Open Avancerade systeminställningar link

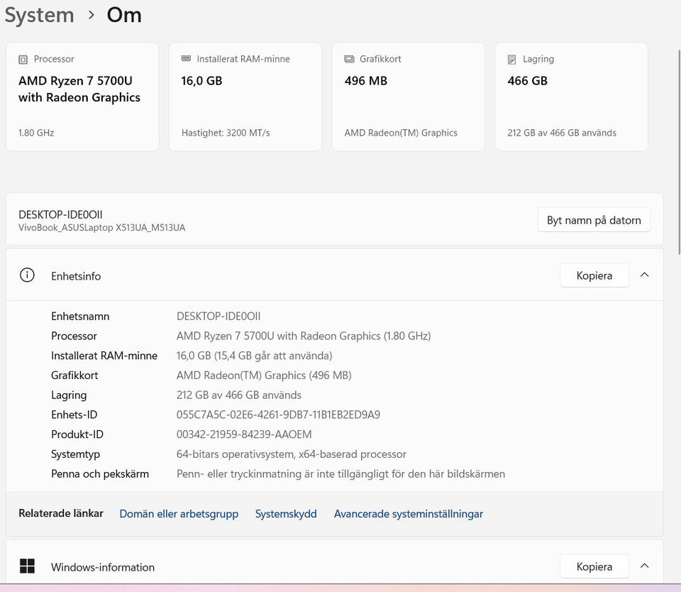click(x=409, y=514)
